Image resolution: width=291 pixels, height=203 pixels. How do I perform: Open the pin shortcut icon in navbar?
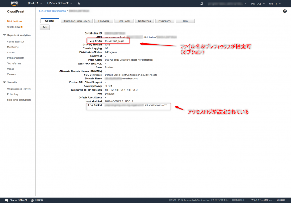coord(79,4)
